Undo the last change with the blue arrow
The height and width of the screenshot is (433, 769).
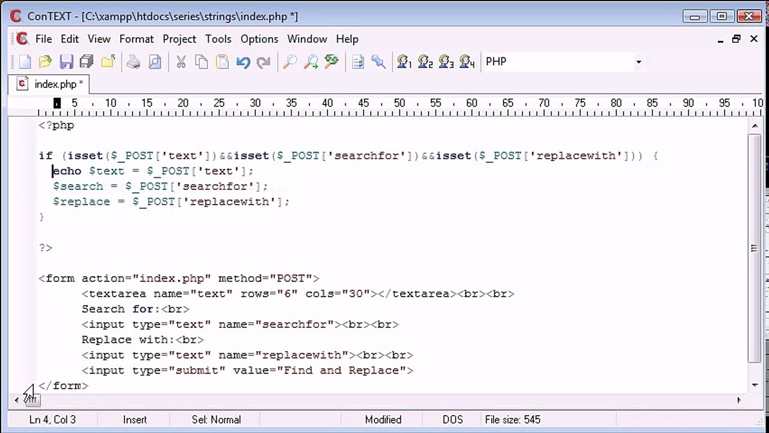pos(243,61)
